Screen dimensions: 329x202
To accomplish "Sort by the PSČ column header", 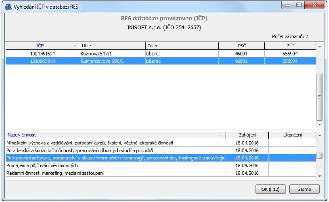I will click(242, 46).
